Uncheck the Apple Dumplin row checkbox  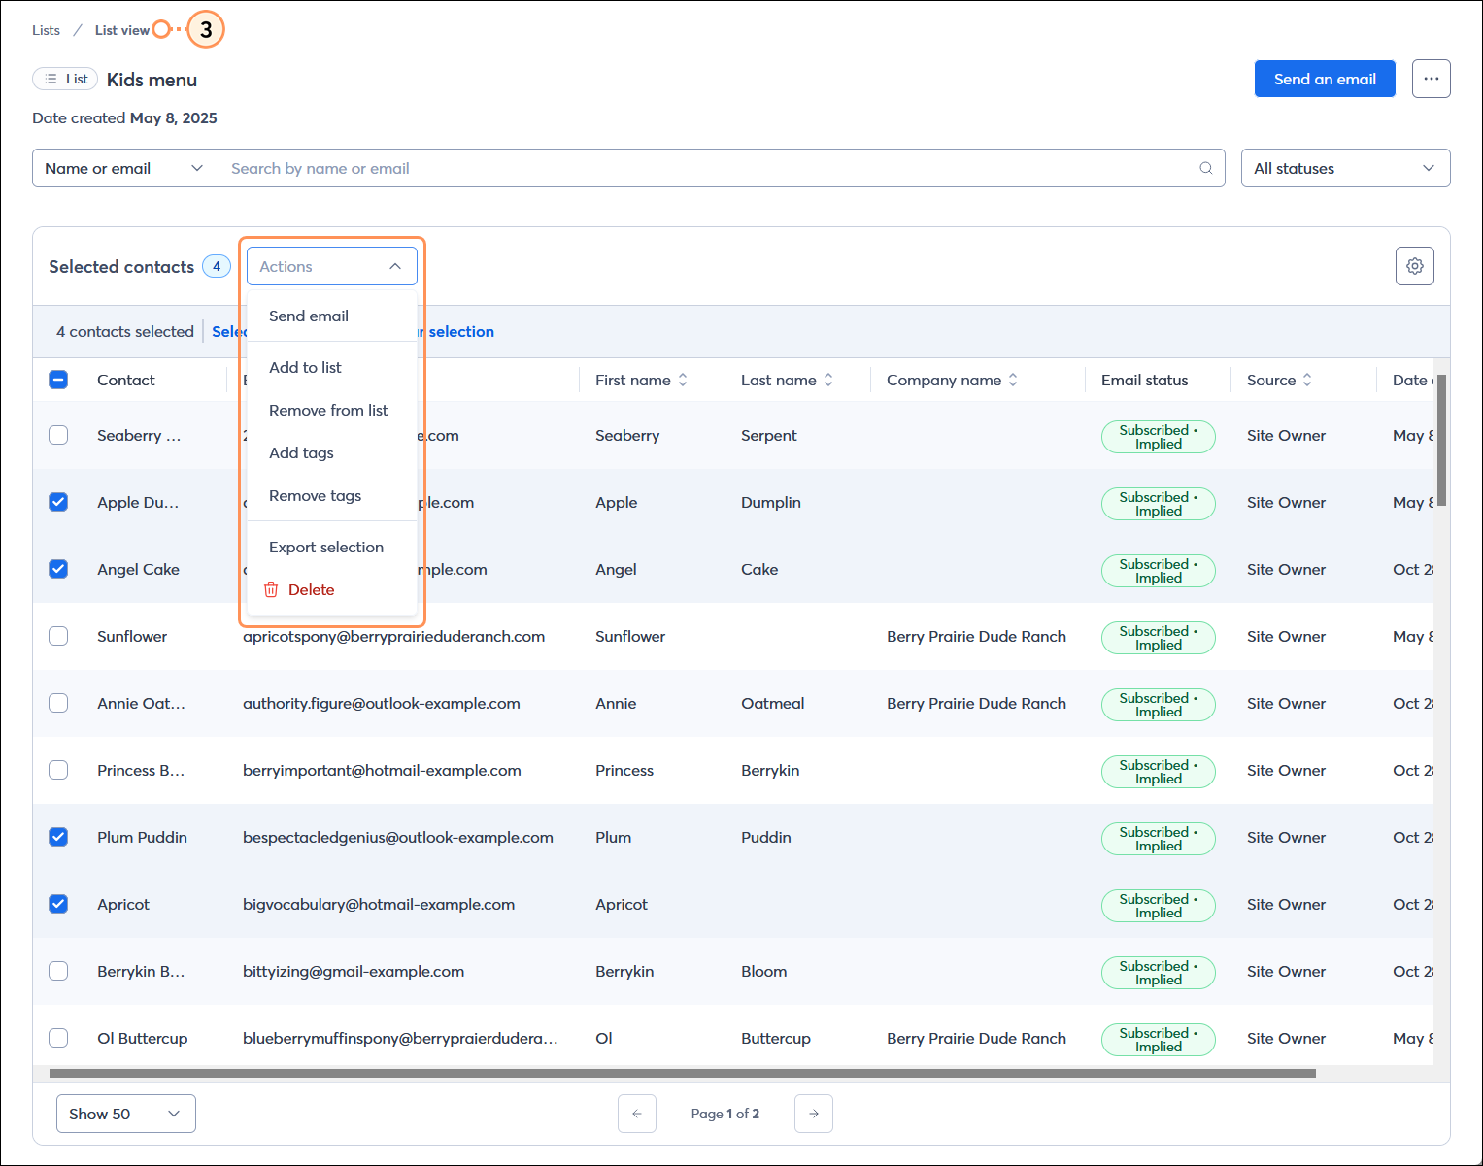tap(58, 502)
